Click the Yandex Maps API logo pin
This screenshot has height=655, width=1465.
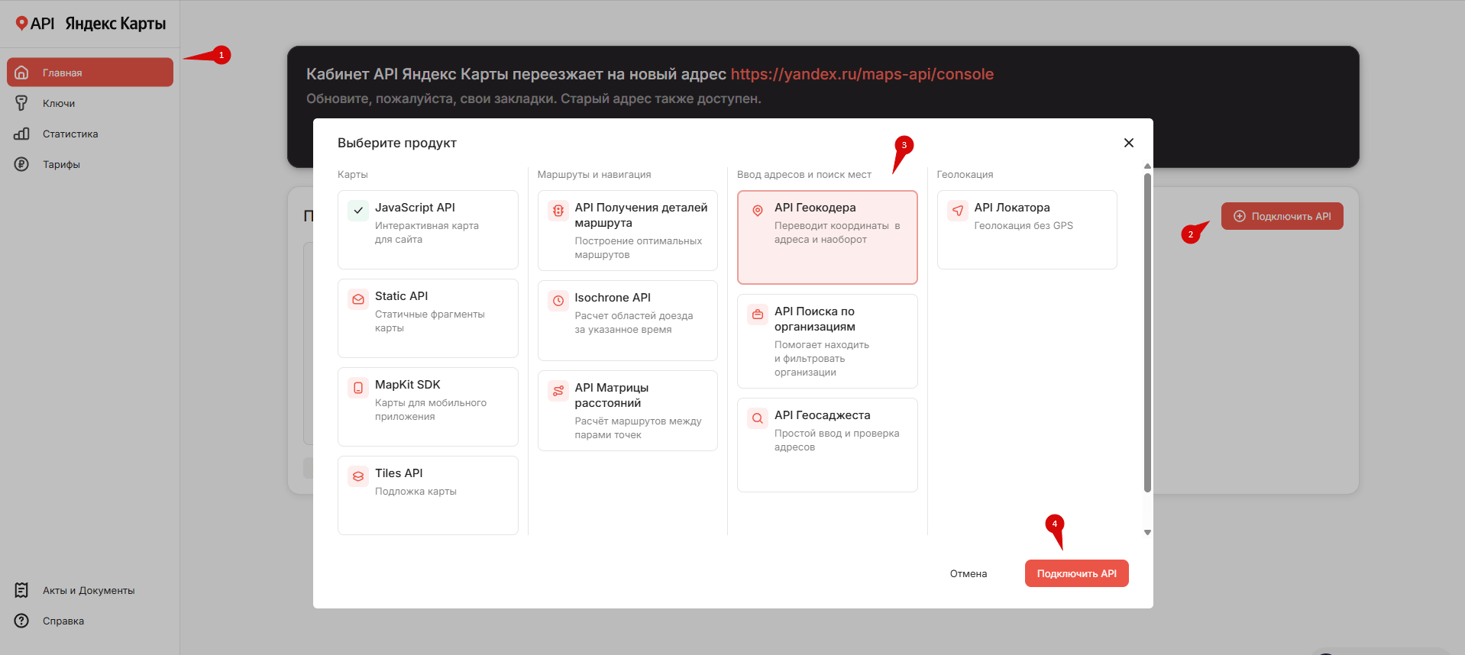pos(21,24)
